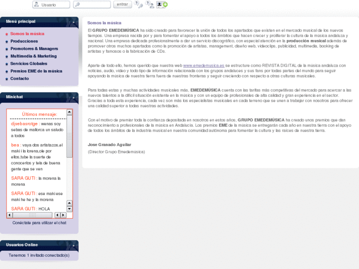
Task: Click minichat horizontal scrollbar thumb
Action: pyautogui.click(x=32, y=215)
